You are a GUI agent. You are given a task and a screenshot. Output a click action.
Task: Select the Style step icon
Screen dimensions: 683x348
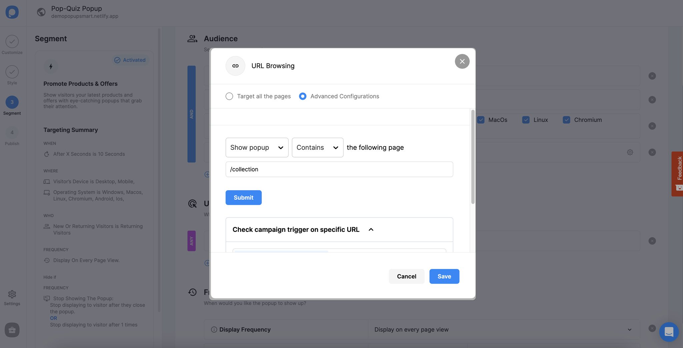pyautogui.click(x=12, y=72)
